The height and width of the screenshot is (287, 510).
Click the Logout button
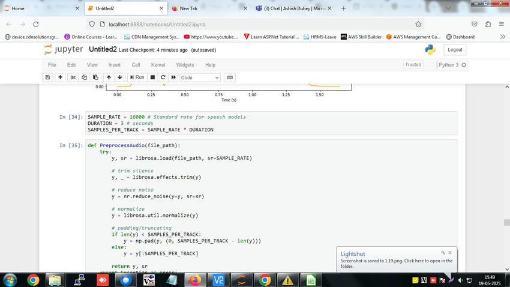pos(455,50)
